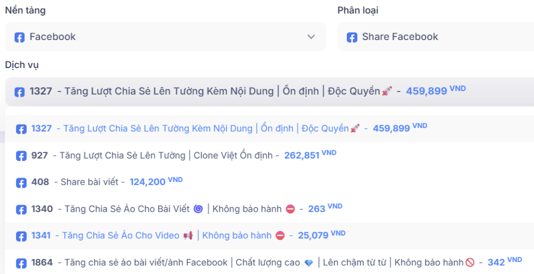This screenshot has width=534, height=274.
Task: Click Facebook logo in Nền tảng field
Action: pos(19,37)
